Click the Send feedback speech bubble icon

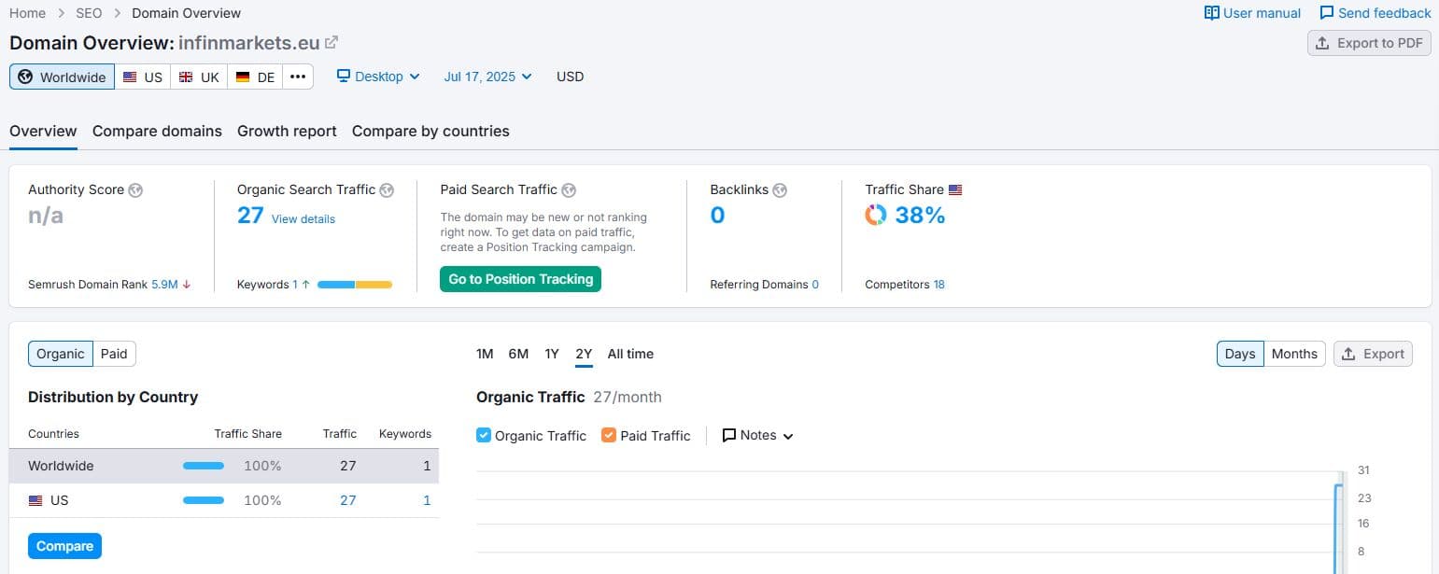click(x=1327, y=13)
